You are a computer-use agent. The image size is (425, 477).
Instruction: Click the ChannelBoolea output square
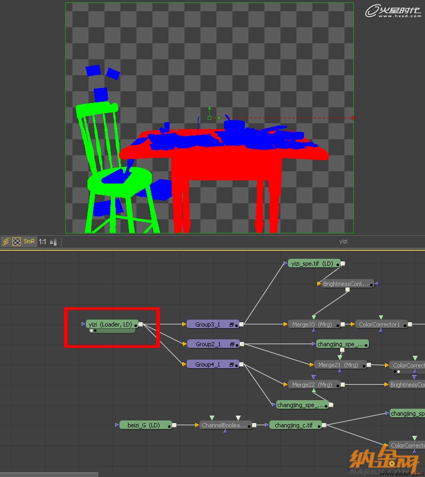click(254, 425)
